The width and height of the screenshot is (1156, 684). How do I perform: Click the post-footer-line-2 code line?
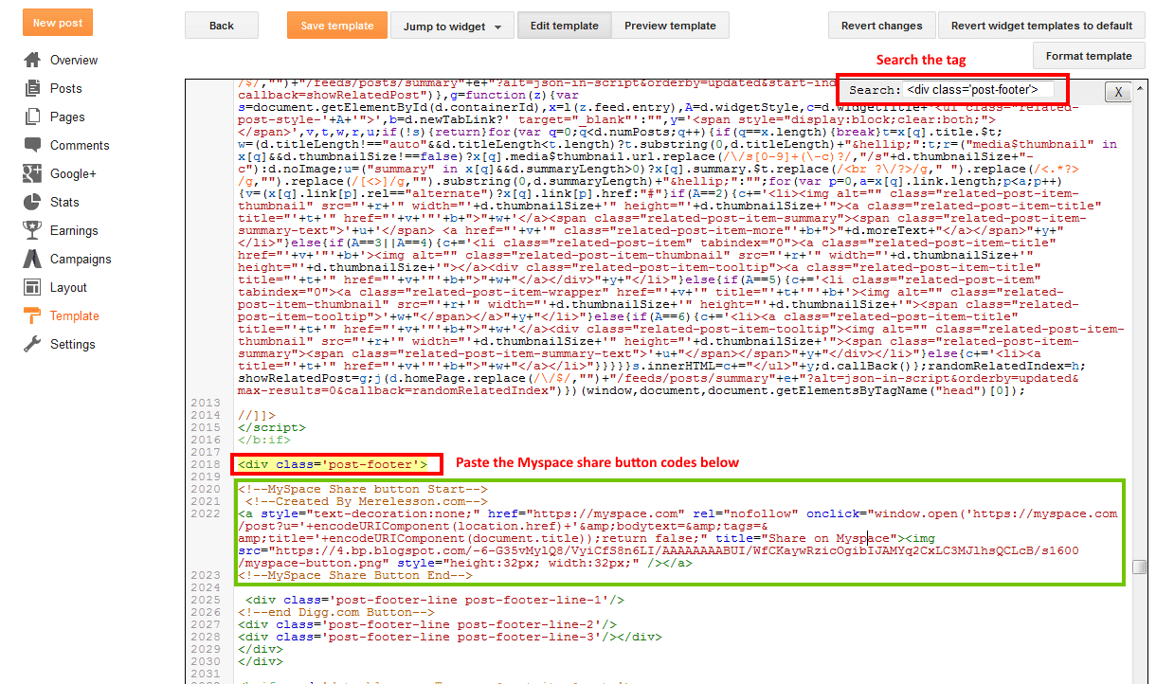427,624
